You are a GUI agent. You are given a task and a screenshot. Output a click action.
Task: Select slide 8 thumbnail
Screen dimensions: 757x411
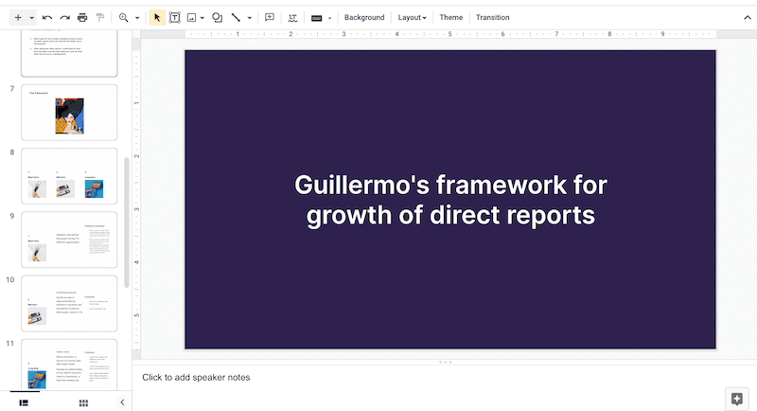(69, 176)
